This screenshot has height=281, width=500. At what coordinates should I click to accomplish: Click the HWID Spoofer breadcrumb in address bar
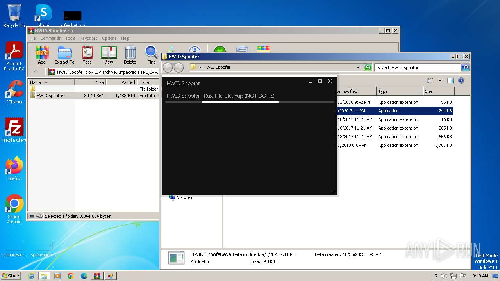pos(217,68)
